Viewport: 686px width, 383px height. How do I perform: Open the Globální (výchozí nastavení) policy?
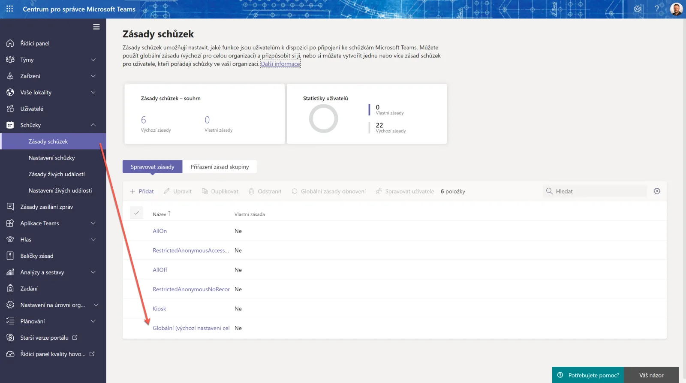point(191,328)
